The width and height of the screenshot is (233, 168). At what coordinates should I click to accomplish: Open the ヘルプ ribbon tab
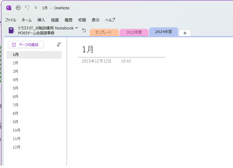click(x=110, y=20)
